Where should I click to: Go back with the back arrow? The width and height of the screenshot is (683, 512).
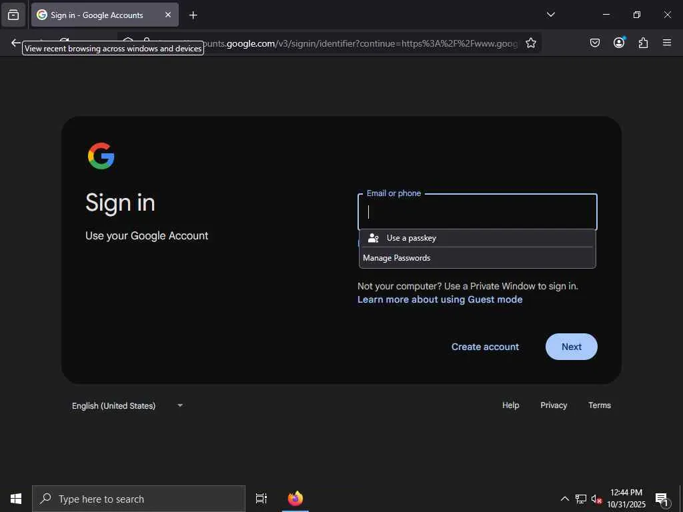click(16, 43)
